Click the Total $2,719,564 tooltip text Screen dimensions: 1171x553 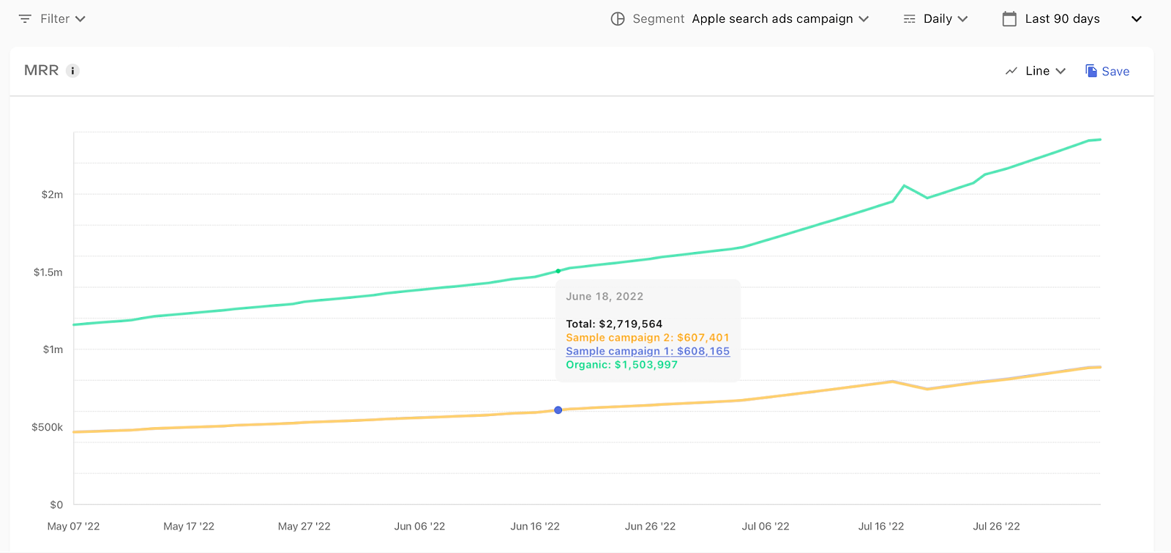(x=614, y=324)
